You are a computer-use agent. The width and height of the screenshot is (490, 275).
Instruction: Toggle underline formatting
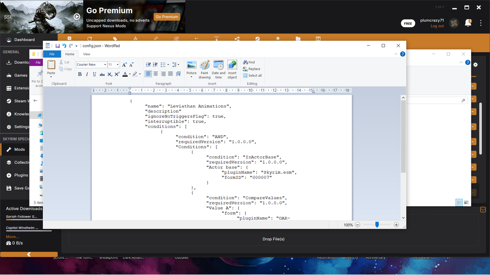tap(94, 74)
